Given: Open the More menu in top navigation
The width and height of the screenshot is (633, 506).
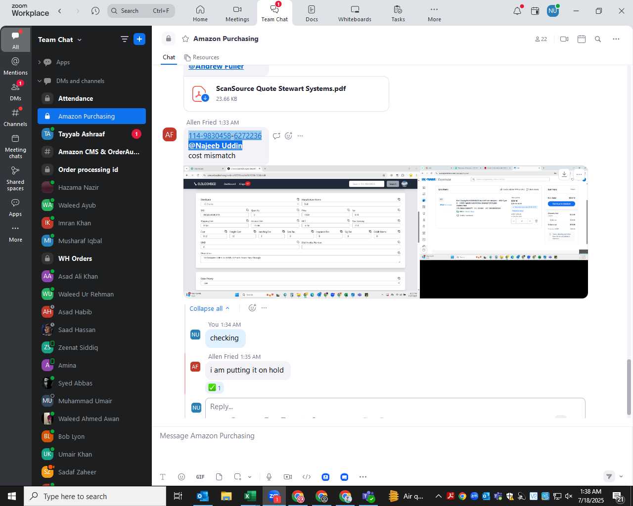Looking at the screenshot, I should (434, 13).
